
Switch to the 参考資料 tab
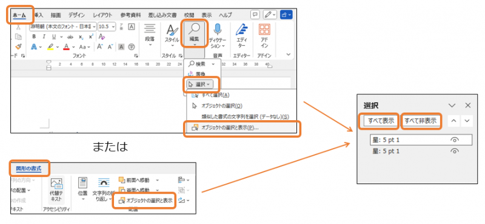click(x=130, y=14)
